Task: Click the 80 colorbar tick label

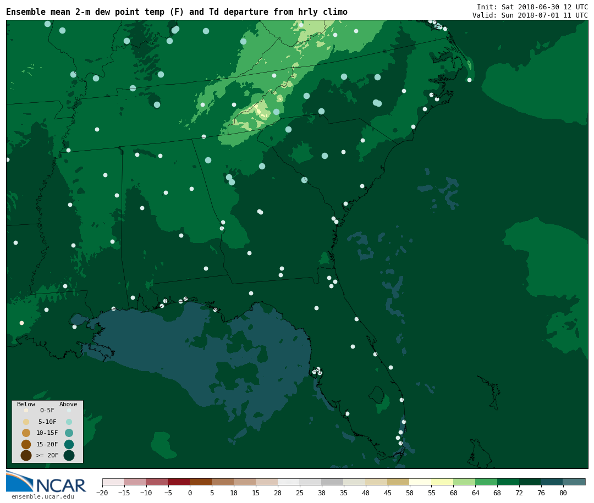Action: (563, 493)
